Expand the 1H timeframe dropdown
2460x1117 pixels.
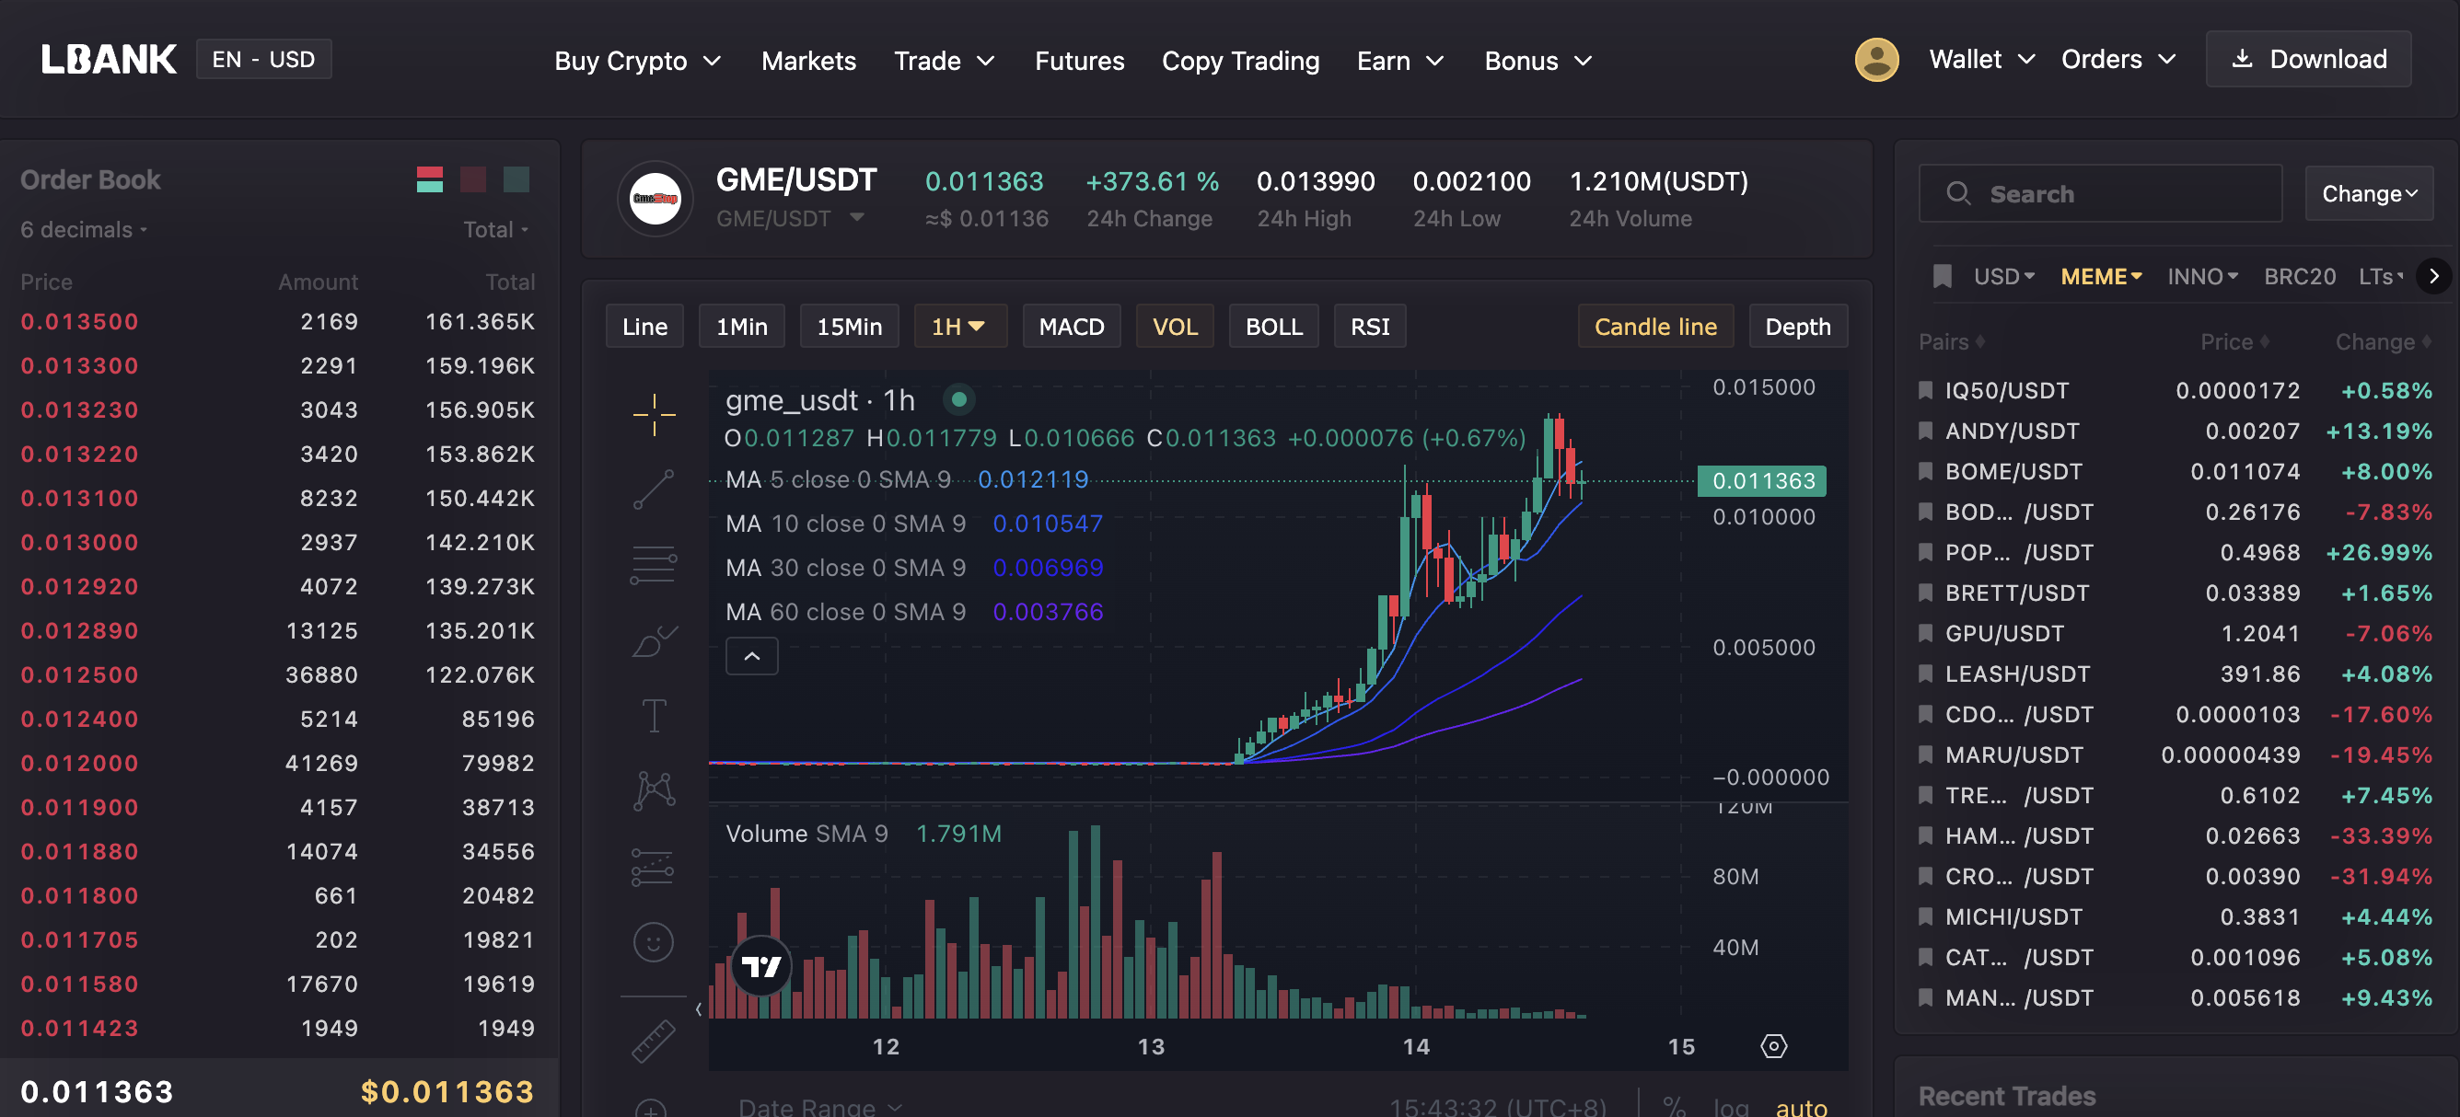coord(958,326)
